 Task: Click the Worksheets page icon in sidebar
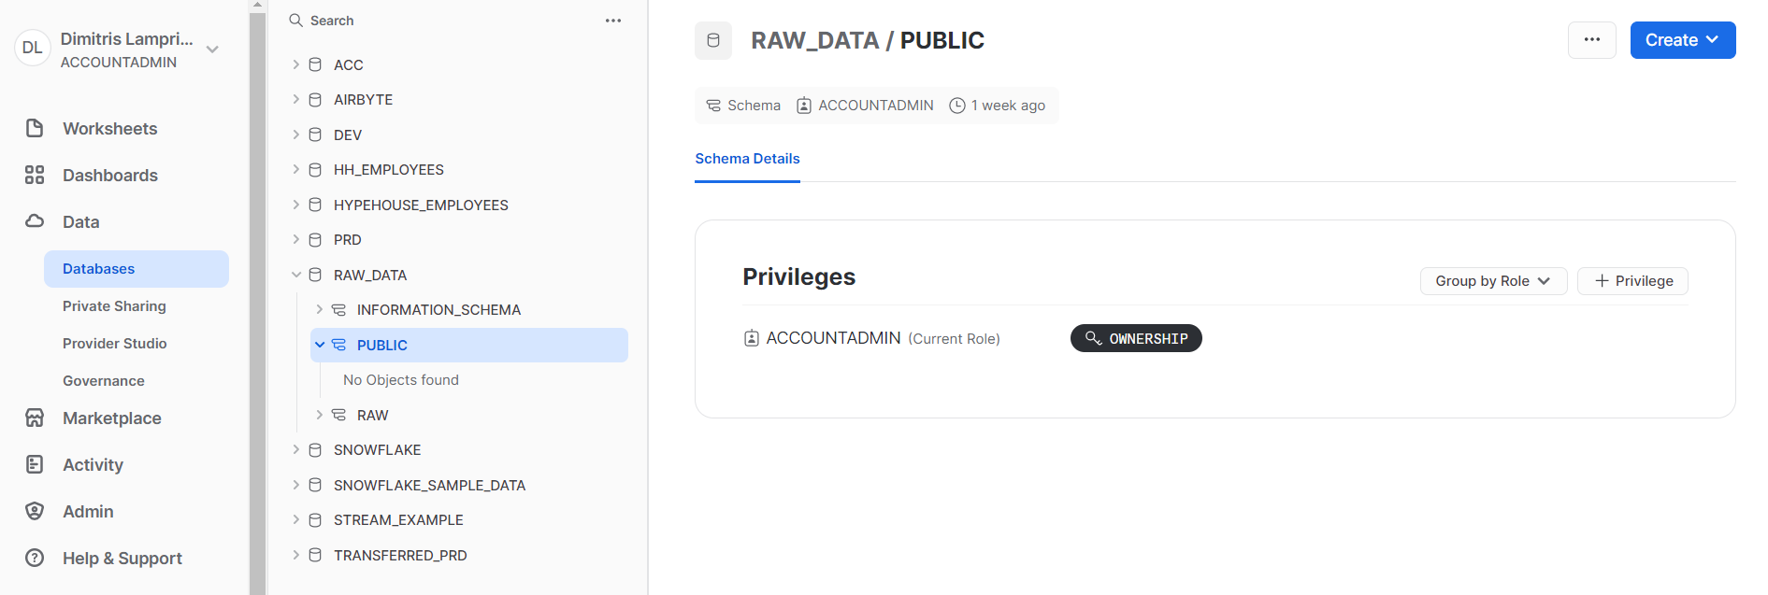[35, 129]
